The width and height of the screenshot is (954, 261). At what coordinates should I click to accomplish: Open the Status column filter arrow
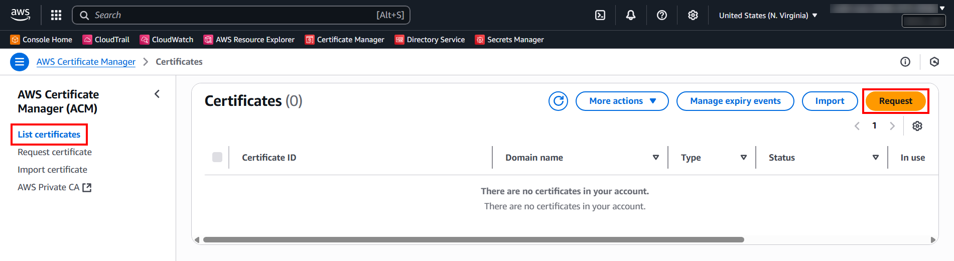pyautogui.click(x=876, y=158)
